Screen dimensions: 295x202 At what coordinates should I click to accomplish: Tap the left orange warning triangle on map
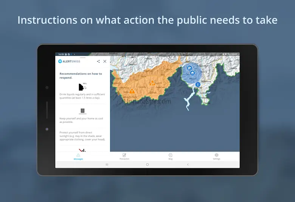coord(132,91)
